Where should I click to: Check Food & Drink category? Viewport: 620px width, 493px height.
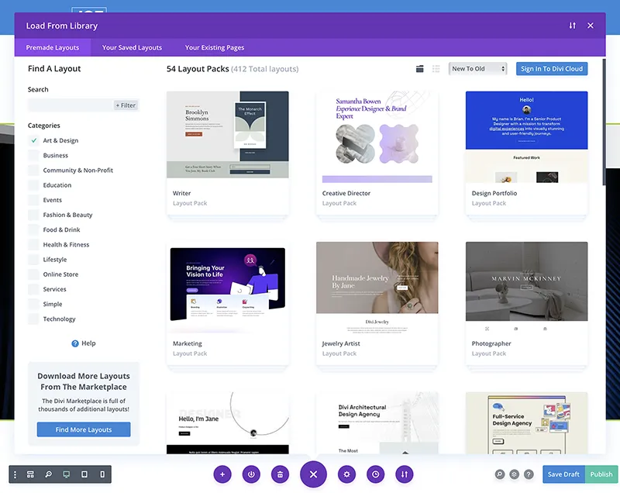tap(34, 229)
